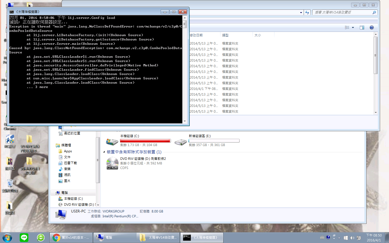Click C: drive red usage bar
Viewport: 389px width, 243px height.
coord(145,141)
